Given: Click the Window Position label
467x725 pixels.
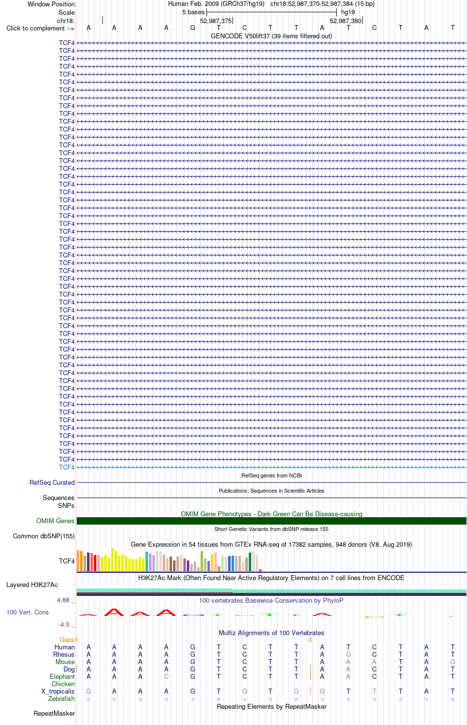Looking at the screenshot, I should click(x=51, y=4).
